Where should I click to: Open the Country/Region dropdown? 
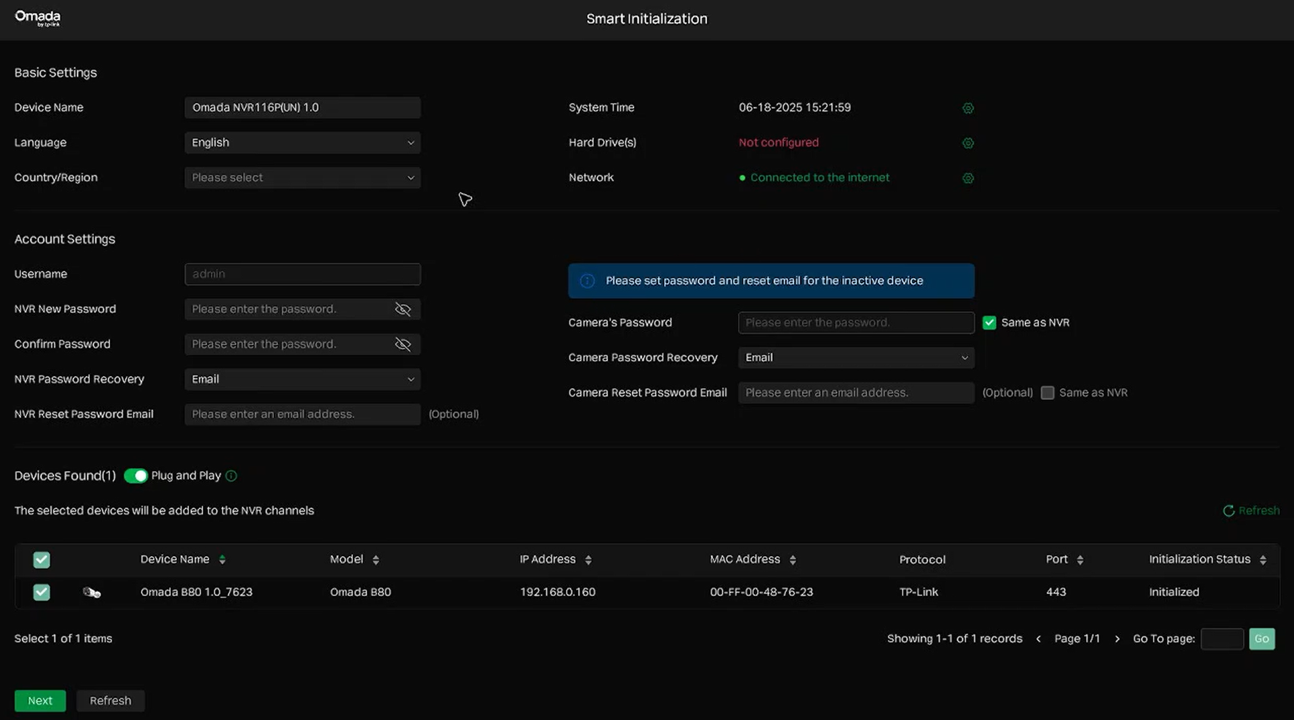coord(302,178)
